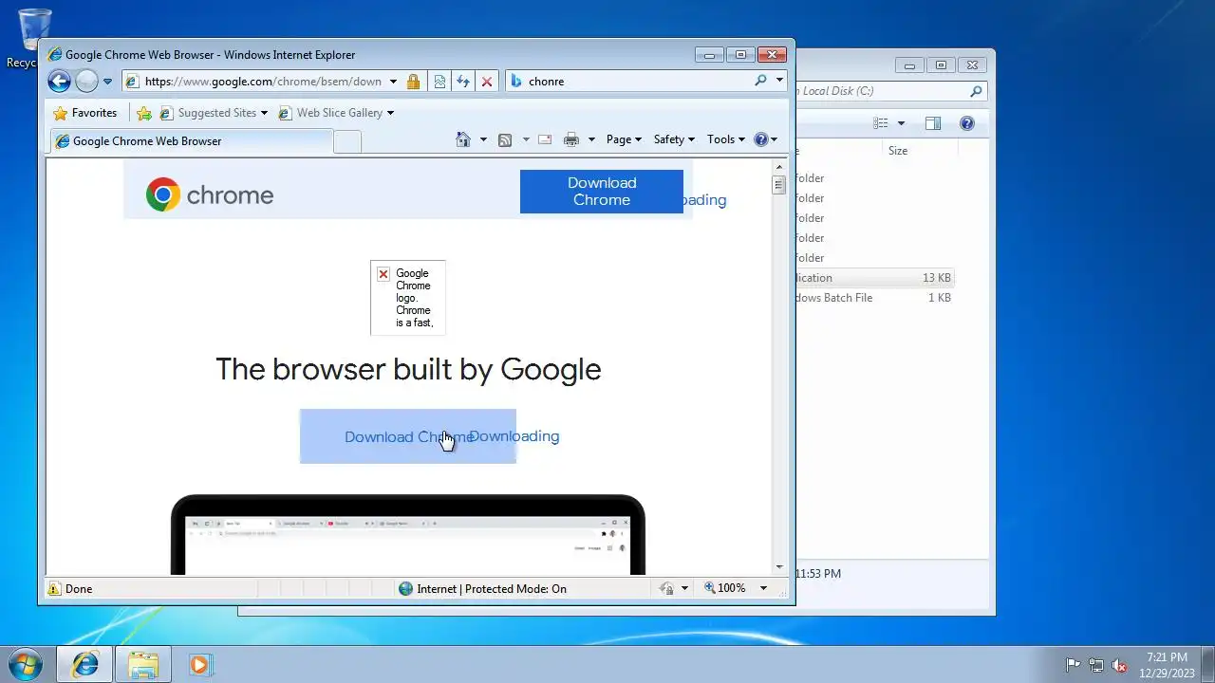Click the status bar warning icon near Done
Viewport: 1215px width, 683px height.
54,589
